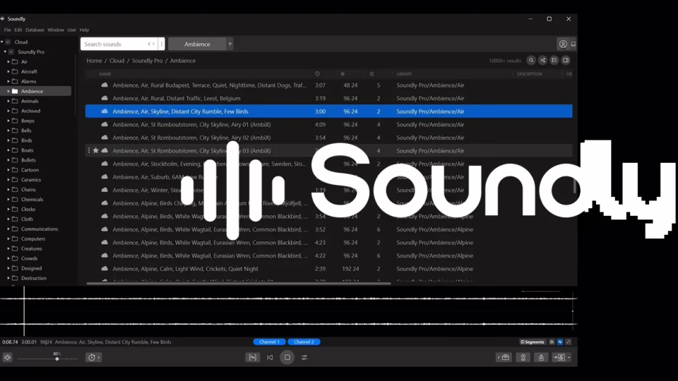Viewport: 678px width, 381px height.
Task: Click the location pin icon
Action: coord(523,358)
